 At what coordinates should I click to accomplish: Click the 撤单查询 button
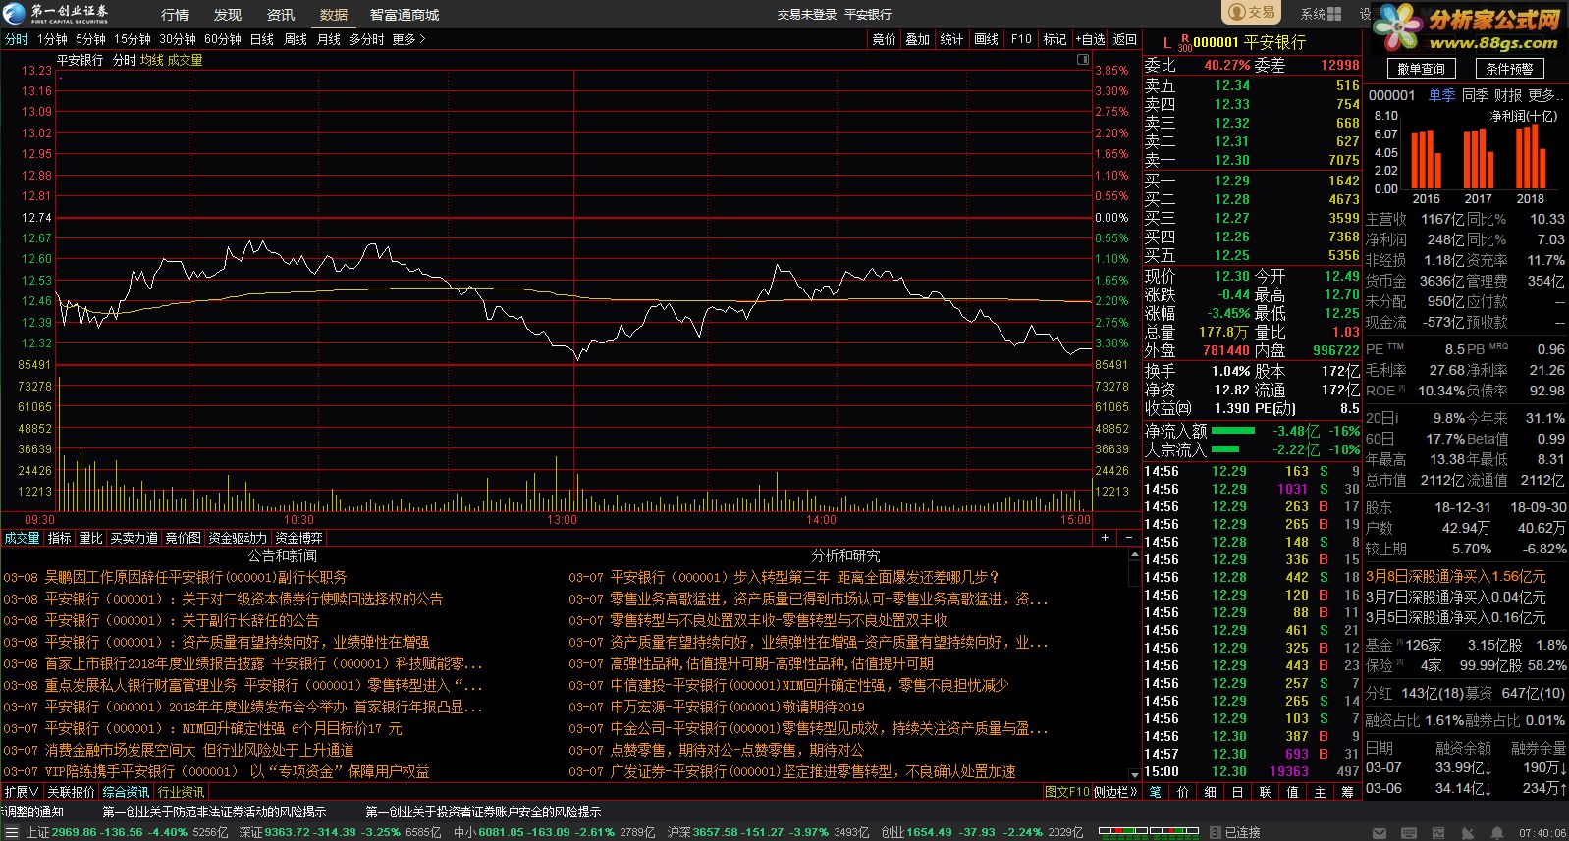pos(1421,69)
